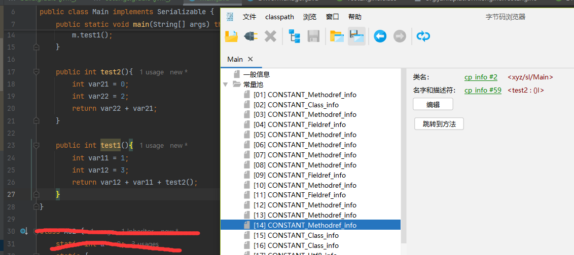Close the Main tab

tap(250, 59)
